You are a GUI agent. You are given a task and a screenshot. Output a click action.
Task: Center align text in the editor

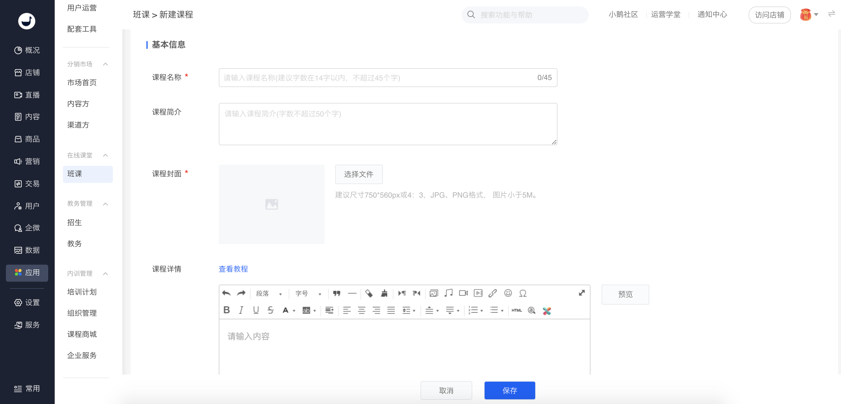(361, 310)
